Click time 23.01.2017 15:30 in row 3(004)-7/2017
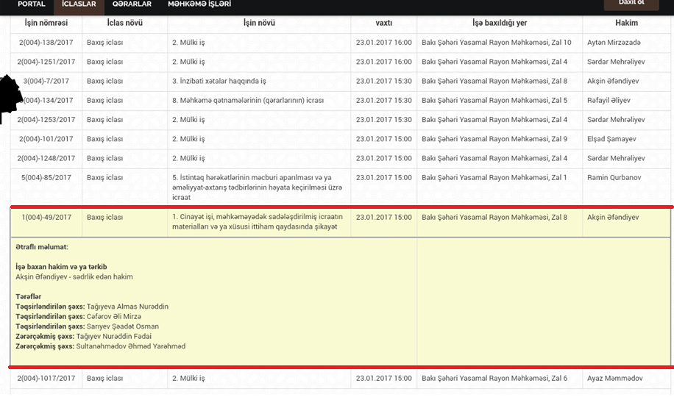The image size is (674, 397). 384,81
